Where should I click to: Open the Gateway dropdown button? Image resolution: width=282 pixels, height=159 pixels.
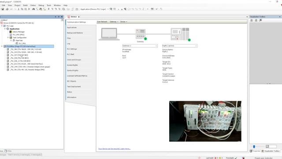click(114, 22)
